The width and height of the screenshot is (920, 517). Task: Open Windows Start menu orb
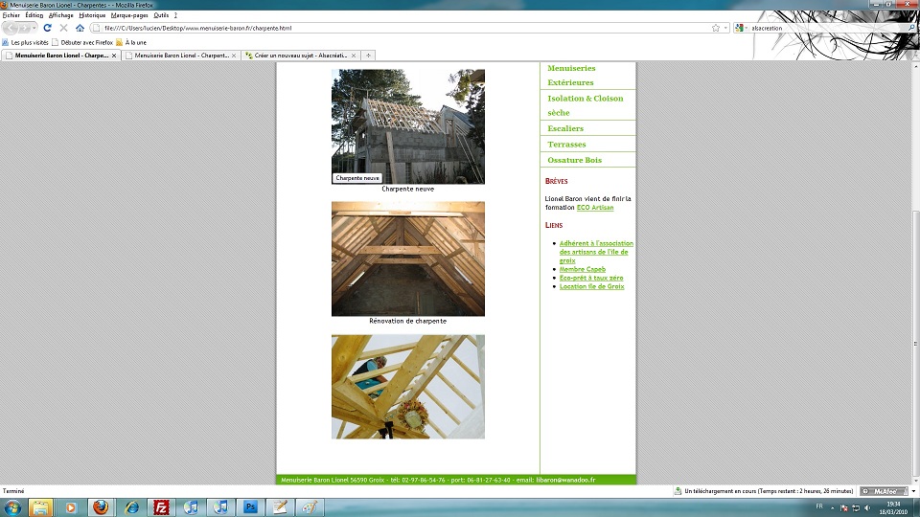(x=12, y=507)
